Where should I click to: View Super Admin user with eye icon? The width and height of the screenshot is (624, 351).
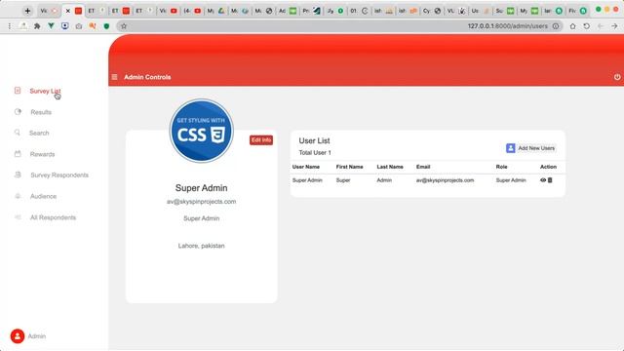click(x=543, y=180)
